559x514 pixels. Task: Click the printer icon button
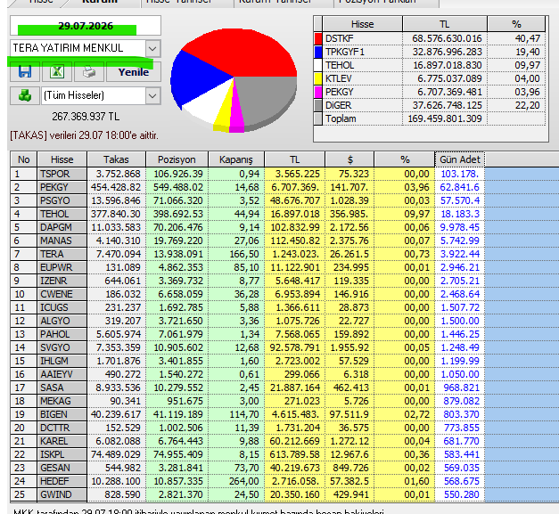(x=89, y=72)
